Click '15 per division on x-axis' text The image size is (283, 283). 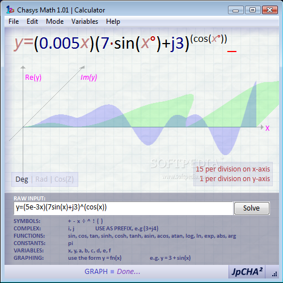click(233, 169)
